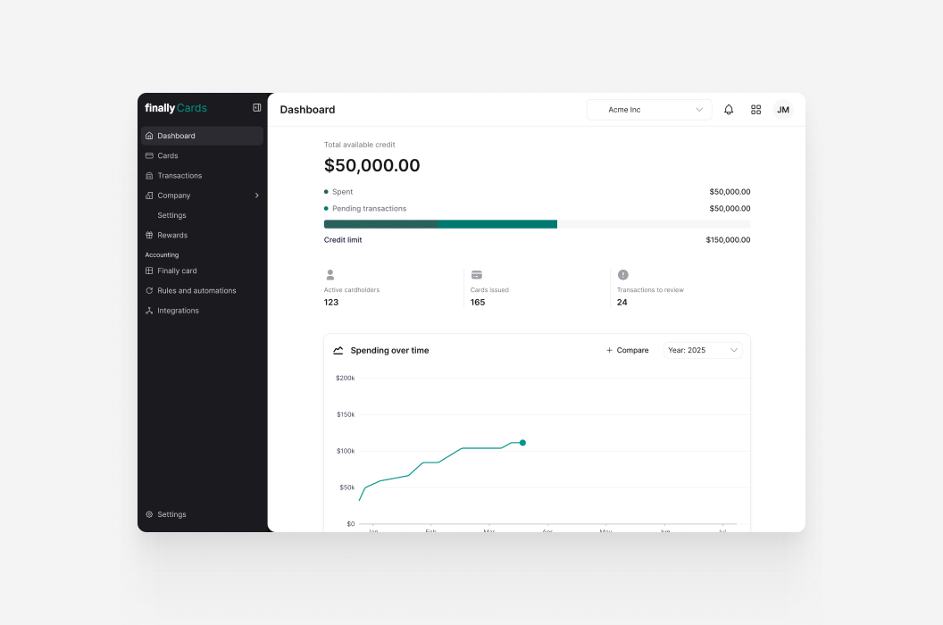Open the apps grid icon

pyautogui.click(x=755, y=110)
